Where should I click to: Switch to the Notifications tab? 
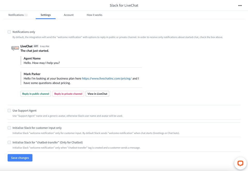[x=18, y=15]
